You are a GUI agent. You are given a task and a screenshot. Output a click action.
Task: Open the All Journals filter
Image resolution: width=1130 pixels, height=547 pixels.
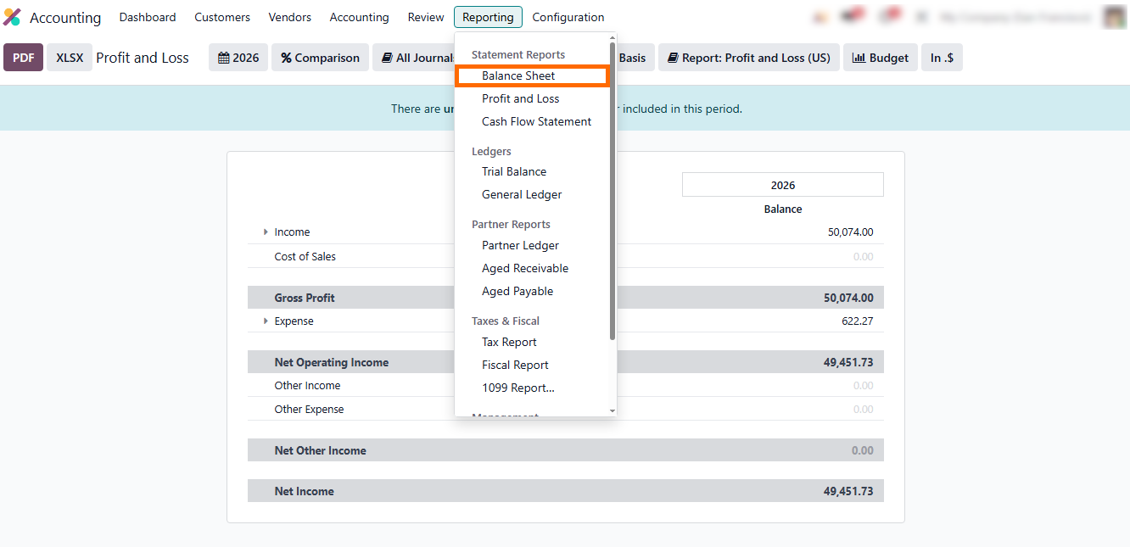416,58
